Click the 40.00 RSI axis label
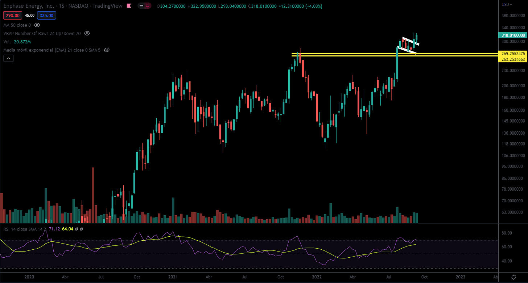 (507, 261)
